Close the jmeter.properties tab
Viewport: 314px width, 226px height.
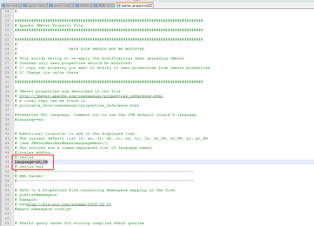click(150, 5)
